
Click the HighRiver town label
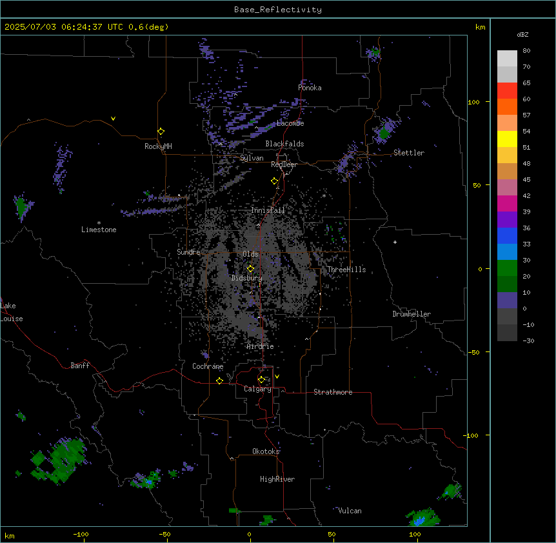pyautogui.click(x=277, y=479)
